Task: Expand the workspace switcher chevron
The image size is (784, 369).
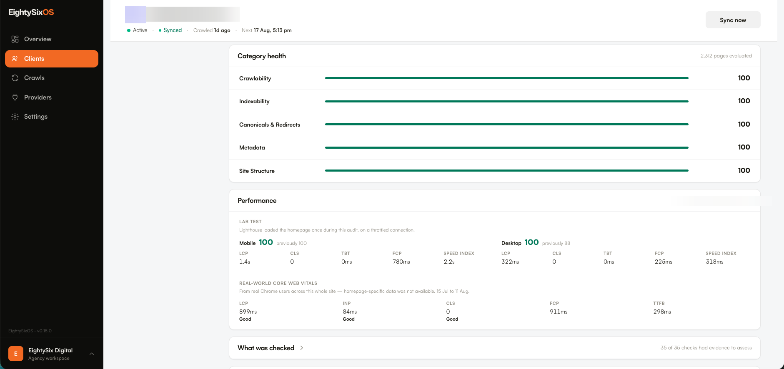Action: click(92, 354)
